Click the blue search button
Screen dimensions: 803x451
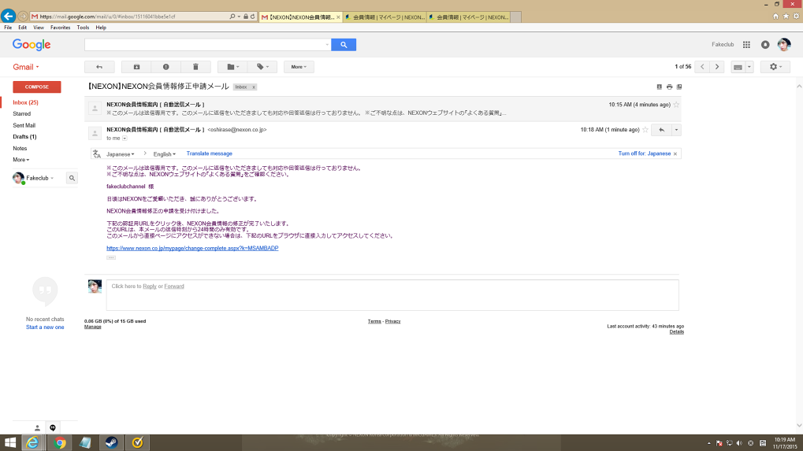pyautogui.click(x=344, y=45)
